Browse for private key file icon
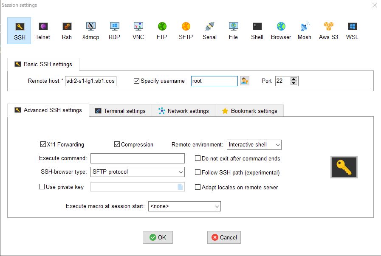Image resolution: width=381 pixels, height=256 pixels. click(180, 187)
